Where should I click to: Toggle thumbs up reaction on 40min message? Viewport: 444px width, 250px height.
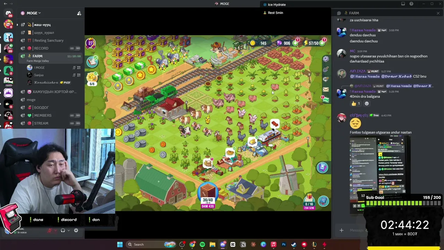point(356,103)
